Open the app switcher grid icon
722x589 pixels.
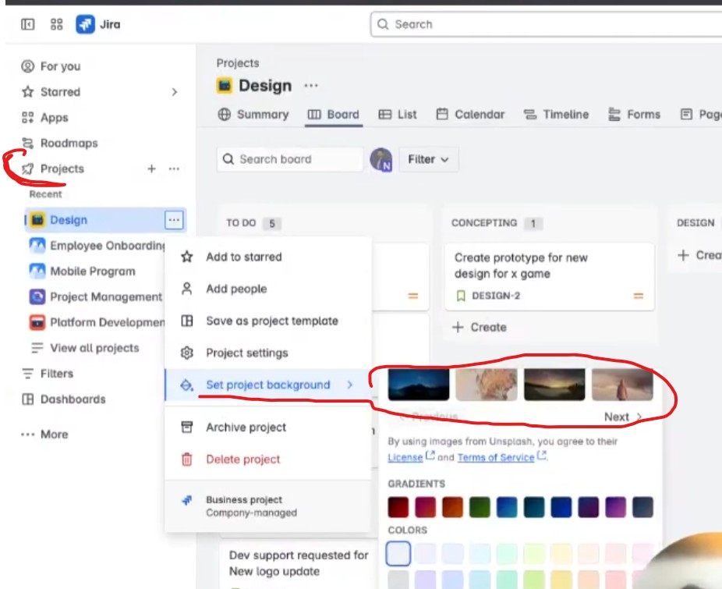57,24
